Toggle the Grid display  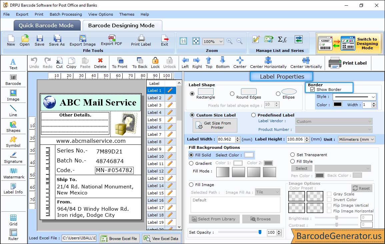click(13, 220)
